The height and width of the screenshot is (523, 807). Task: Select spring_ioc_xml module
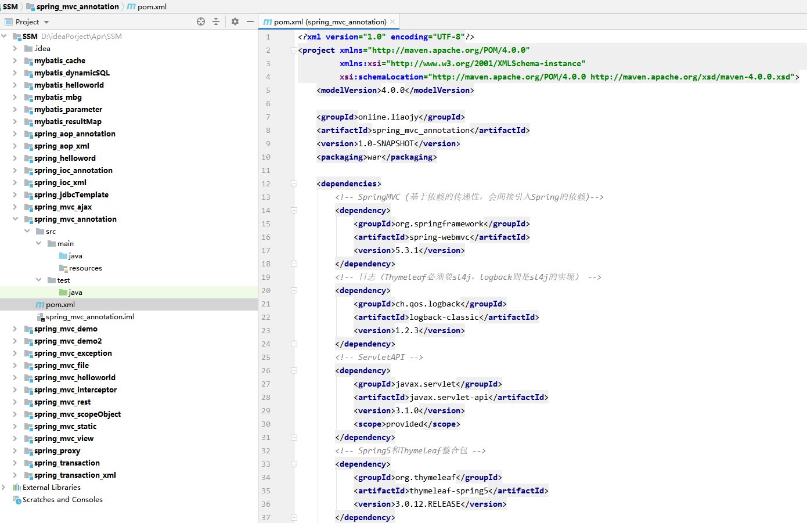(x=60, y=182)
